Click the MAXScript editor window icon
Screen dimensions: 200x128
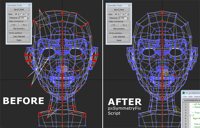[184, 93]
